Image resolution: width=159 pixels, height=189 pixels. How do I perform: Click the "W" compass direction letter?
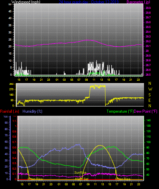[150, 89]
